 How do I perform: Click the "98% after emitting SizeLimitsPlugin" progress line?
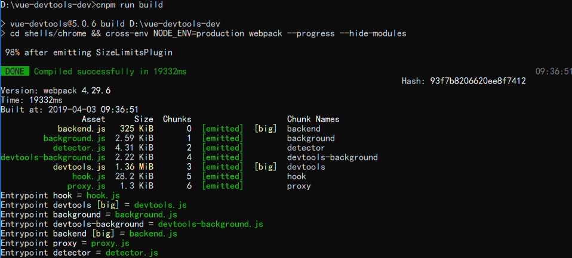click(x=88, y=52)
